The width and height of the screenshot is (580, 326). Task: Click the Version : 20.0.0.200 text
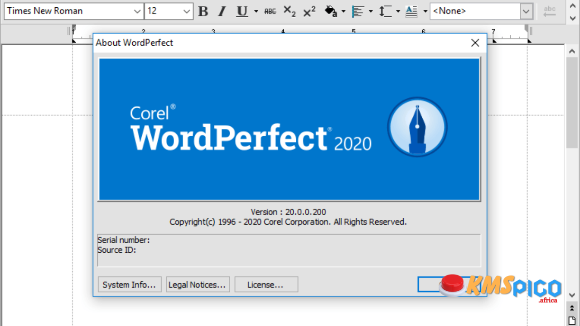pyautogui.click(x=288, y=212)
